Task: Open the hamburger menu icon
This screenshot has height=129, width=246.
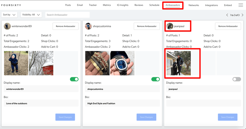Action: pyautogui.click(x=241, y=5)
